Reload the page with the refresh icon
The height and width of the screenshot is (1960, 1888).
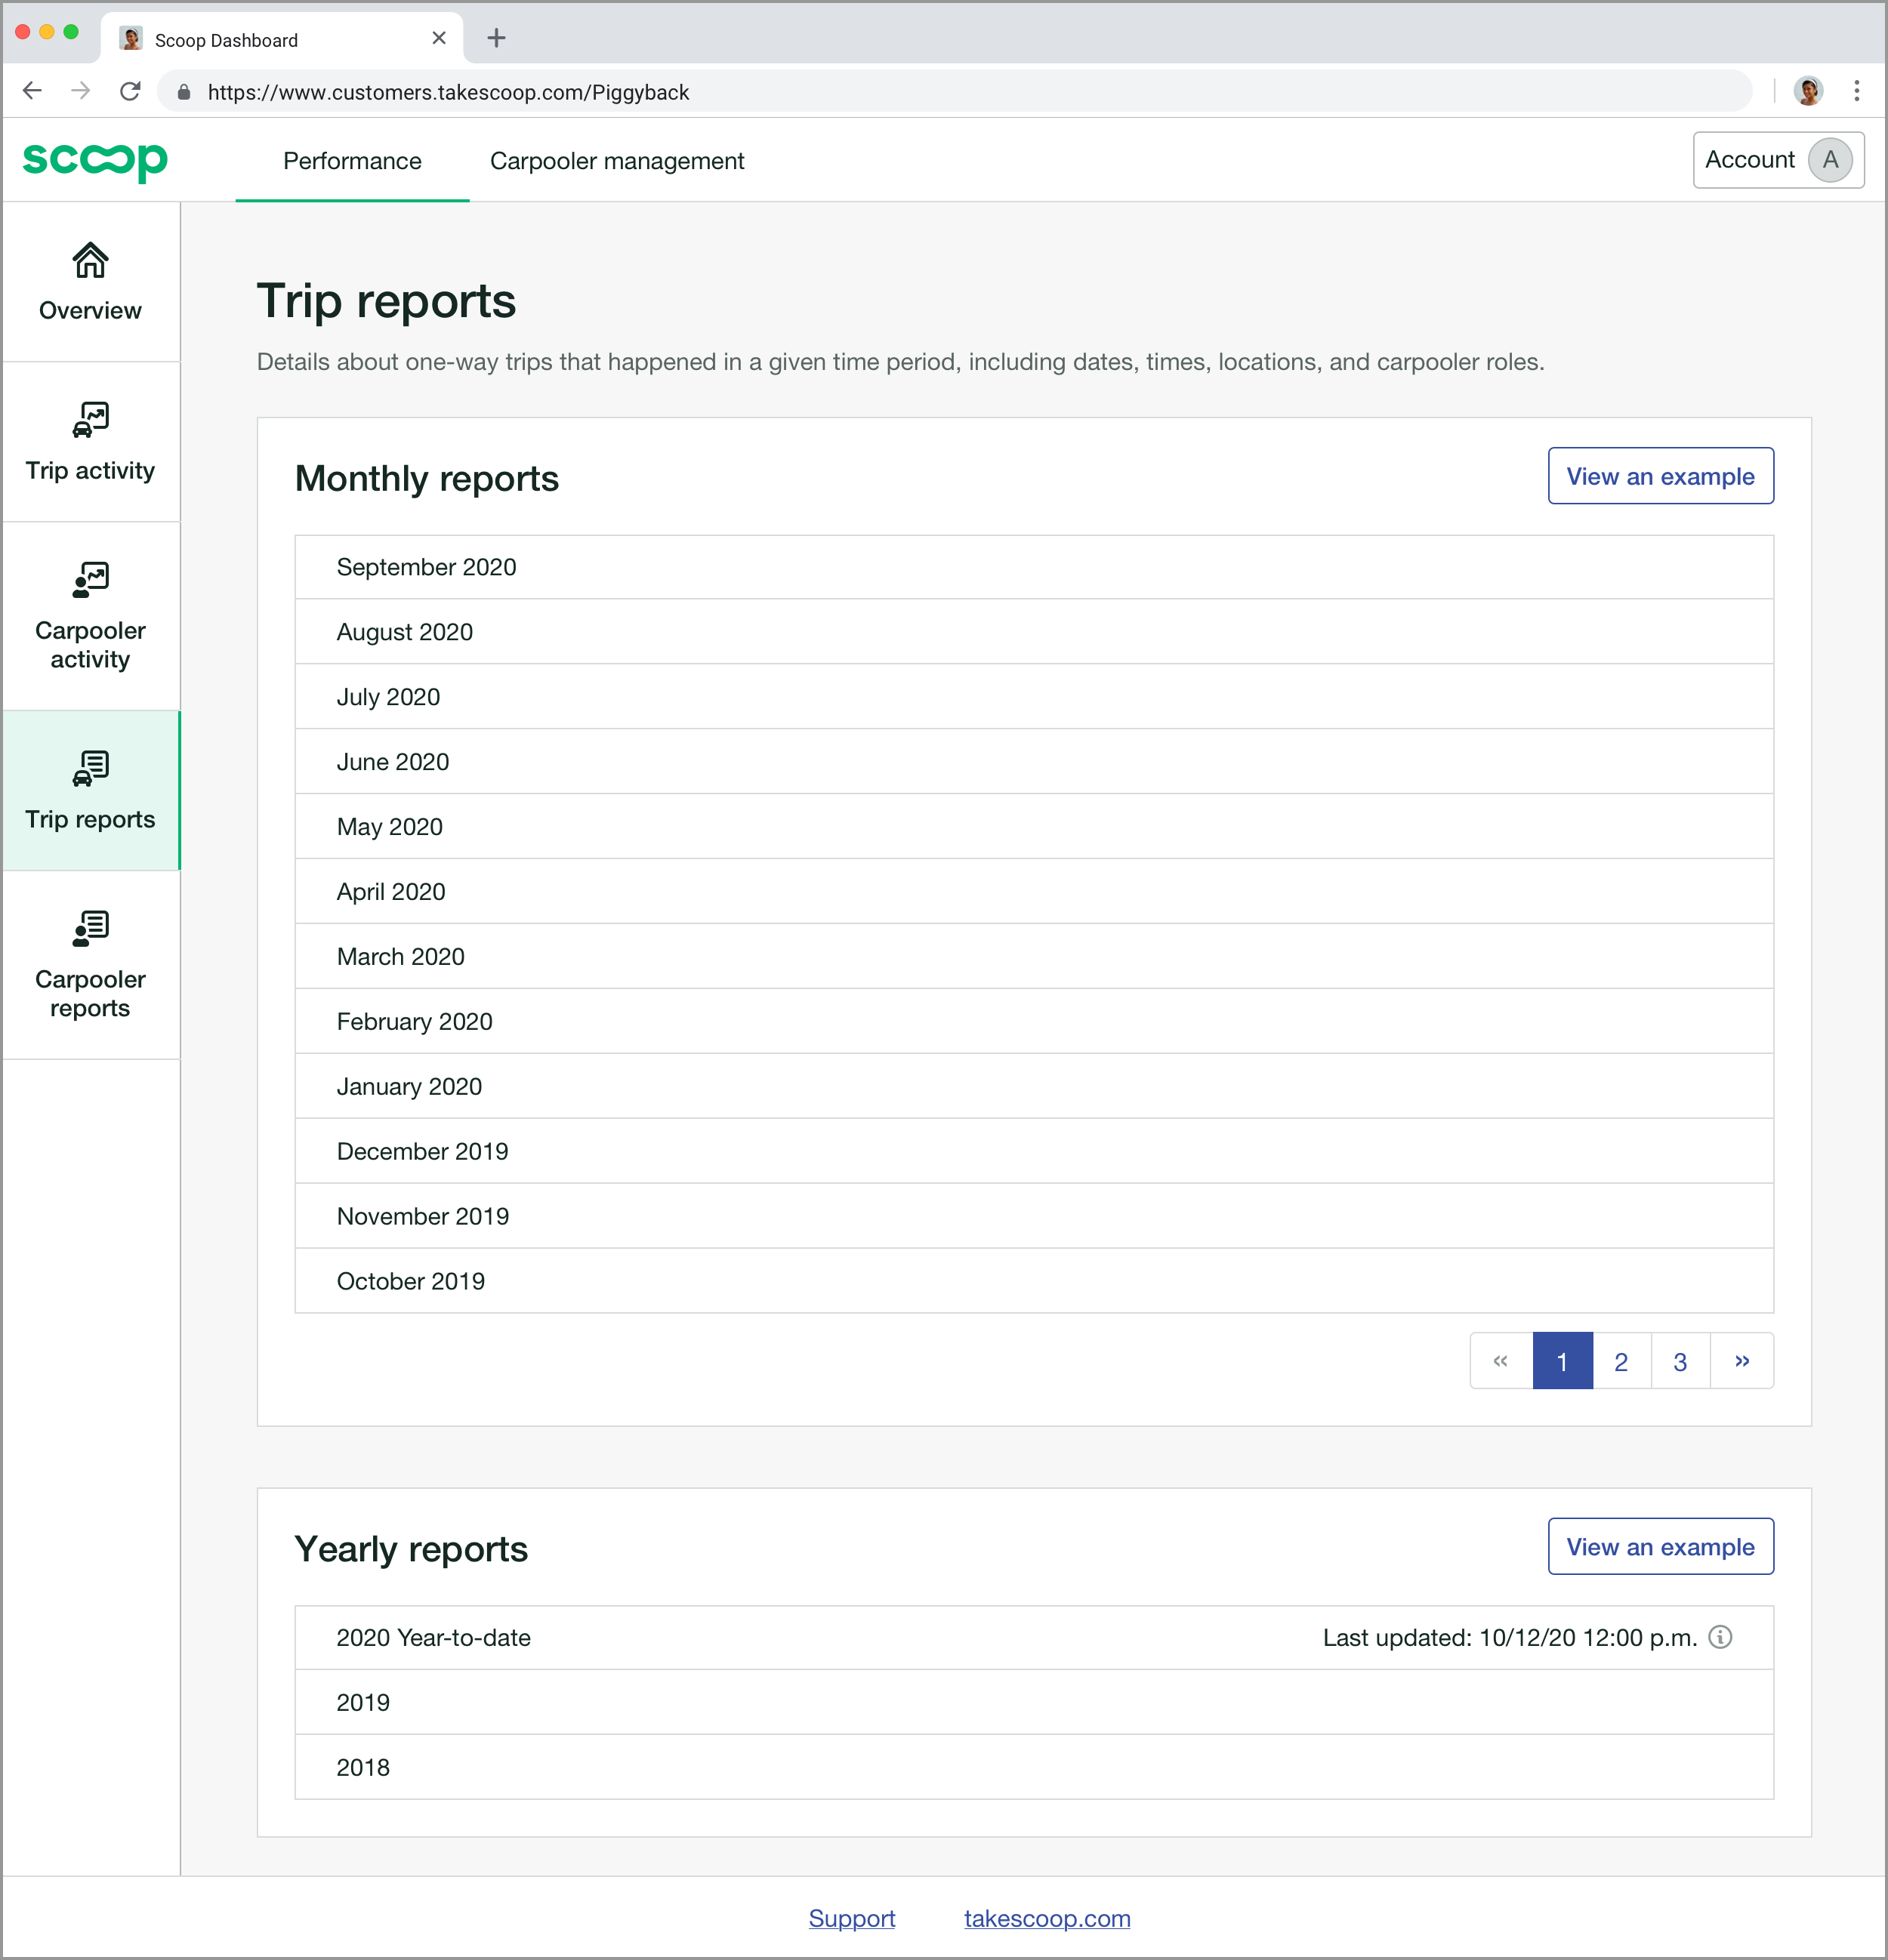[x=130, y=91]
